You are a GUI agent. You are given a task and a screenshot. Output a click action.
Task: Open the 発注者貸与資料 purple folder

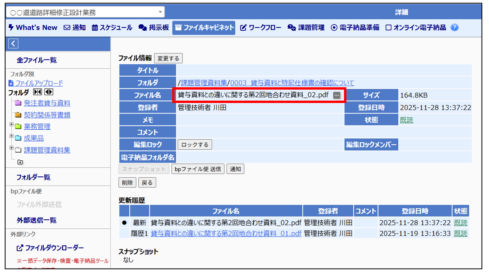47,103
